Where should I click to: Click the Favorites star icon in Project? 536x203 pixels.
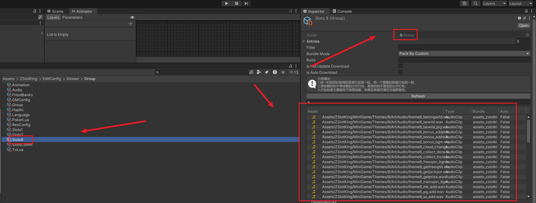283,72
